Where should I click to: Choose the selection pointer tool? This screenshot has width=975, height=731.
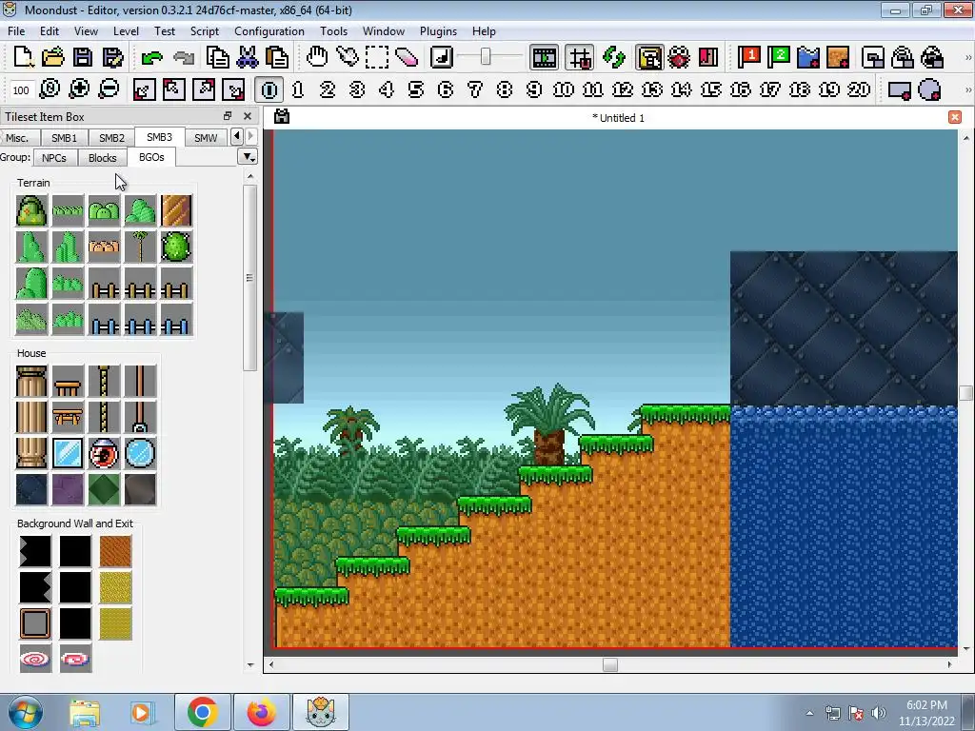(x=347, y=57)
